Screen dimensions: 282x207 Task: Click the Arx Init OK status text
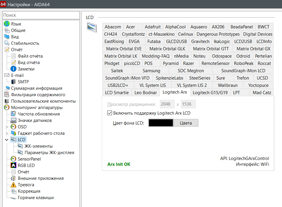pos(119,164)
